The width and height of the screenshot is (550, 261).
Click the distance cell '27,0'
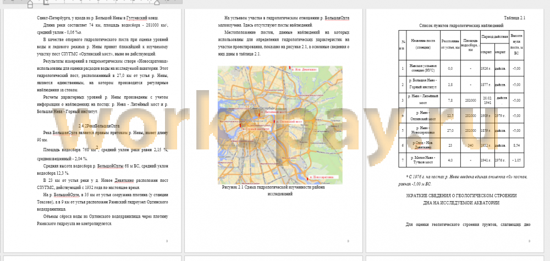tap(450, 130)
